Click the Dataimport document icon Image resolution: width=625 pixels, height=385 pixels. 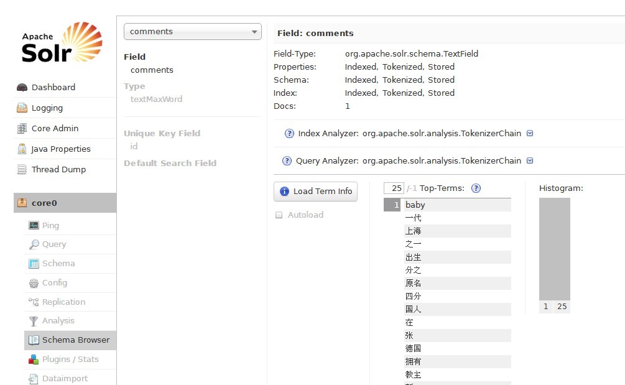(x=34, y=379)
